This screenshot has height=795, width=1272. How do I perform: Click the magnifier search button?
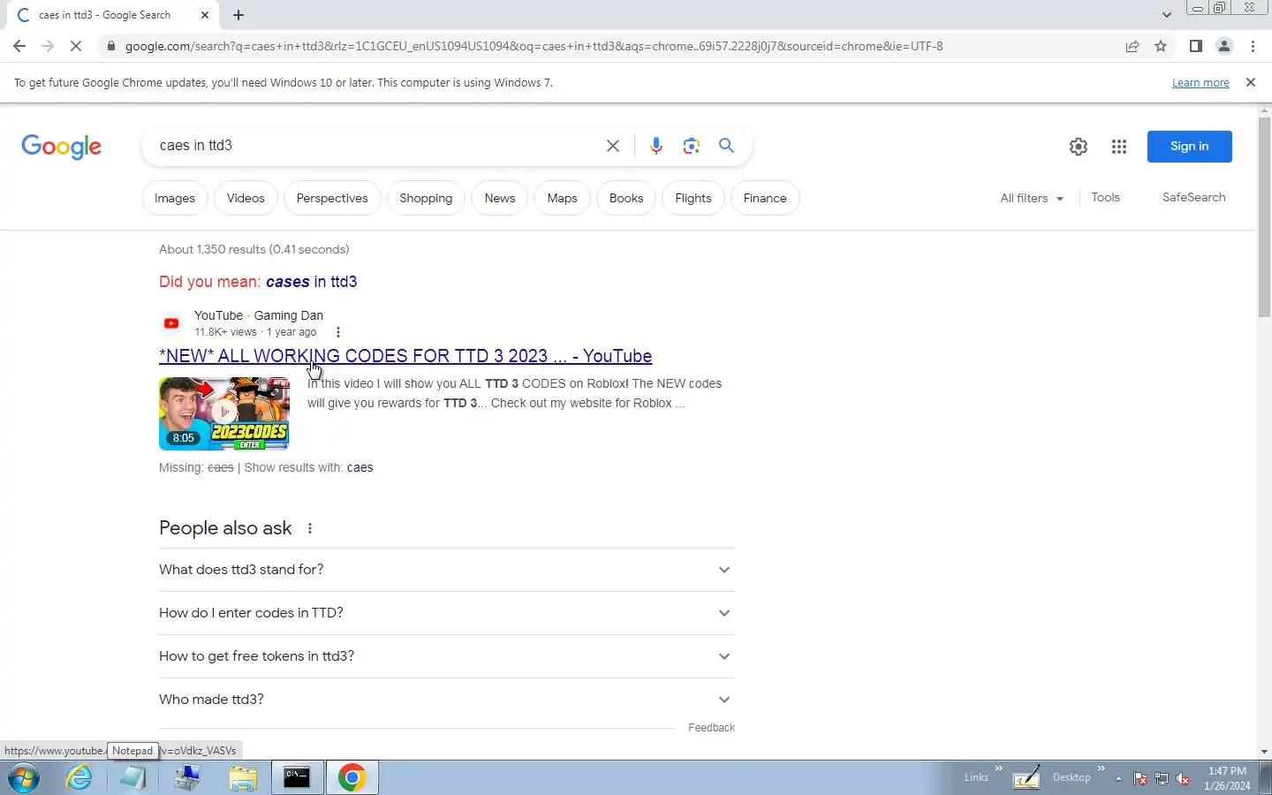[x=726, y=146]
